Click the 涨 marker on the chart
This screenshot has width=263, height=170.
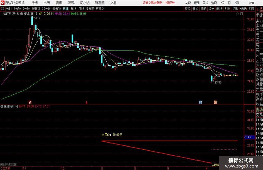[x=30, y=102]
